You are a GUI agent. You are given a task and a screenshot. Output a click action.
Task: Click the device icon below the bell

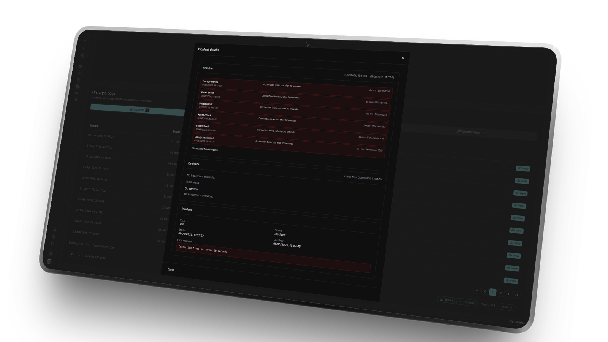(54, 236)
